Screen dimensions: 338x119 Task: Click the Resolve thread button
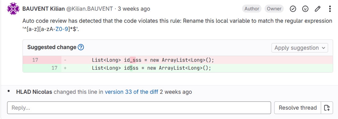[x=298, y=108]
